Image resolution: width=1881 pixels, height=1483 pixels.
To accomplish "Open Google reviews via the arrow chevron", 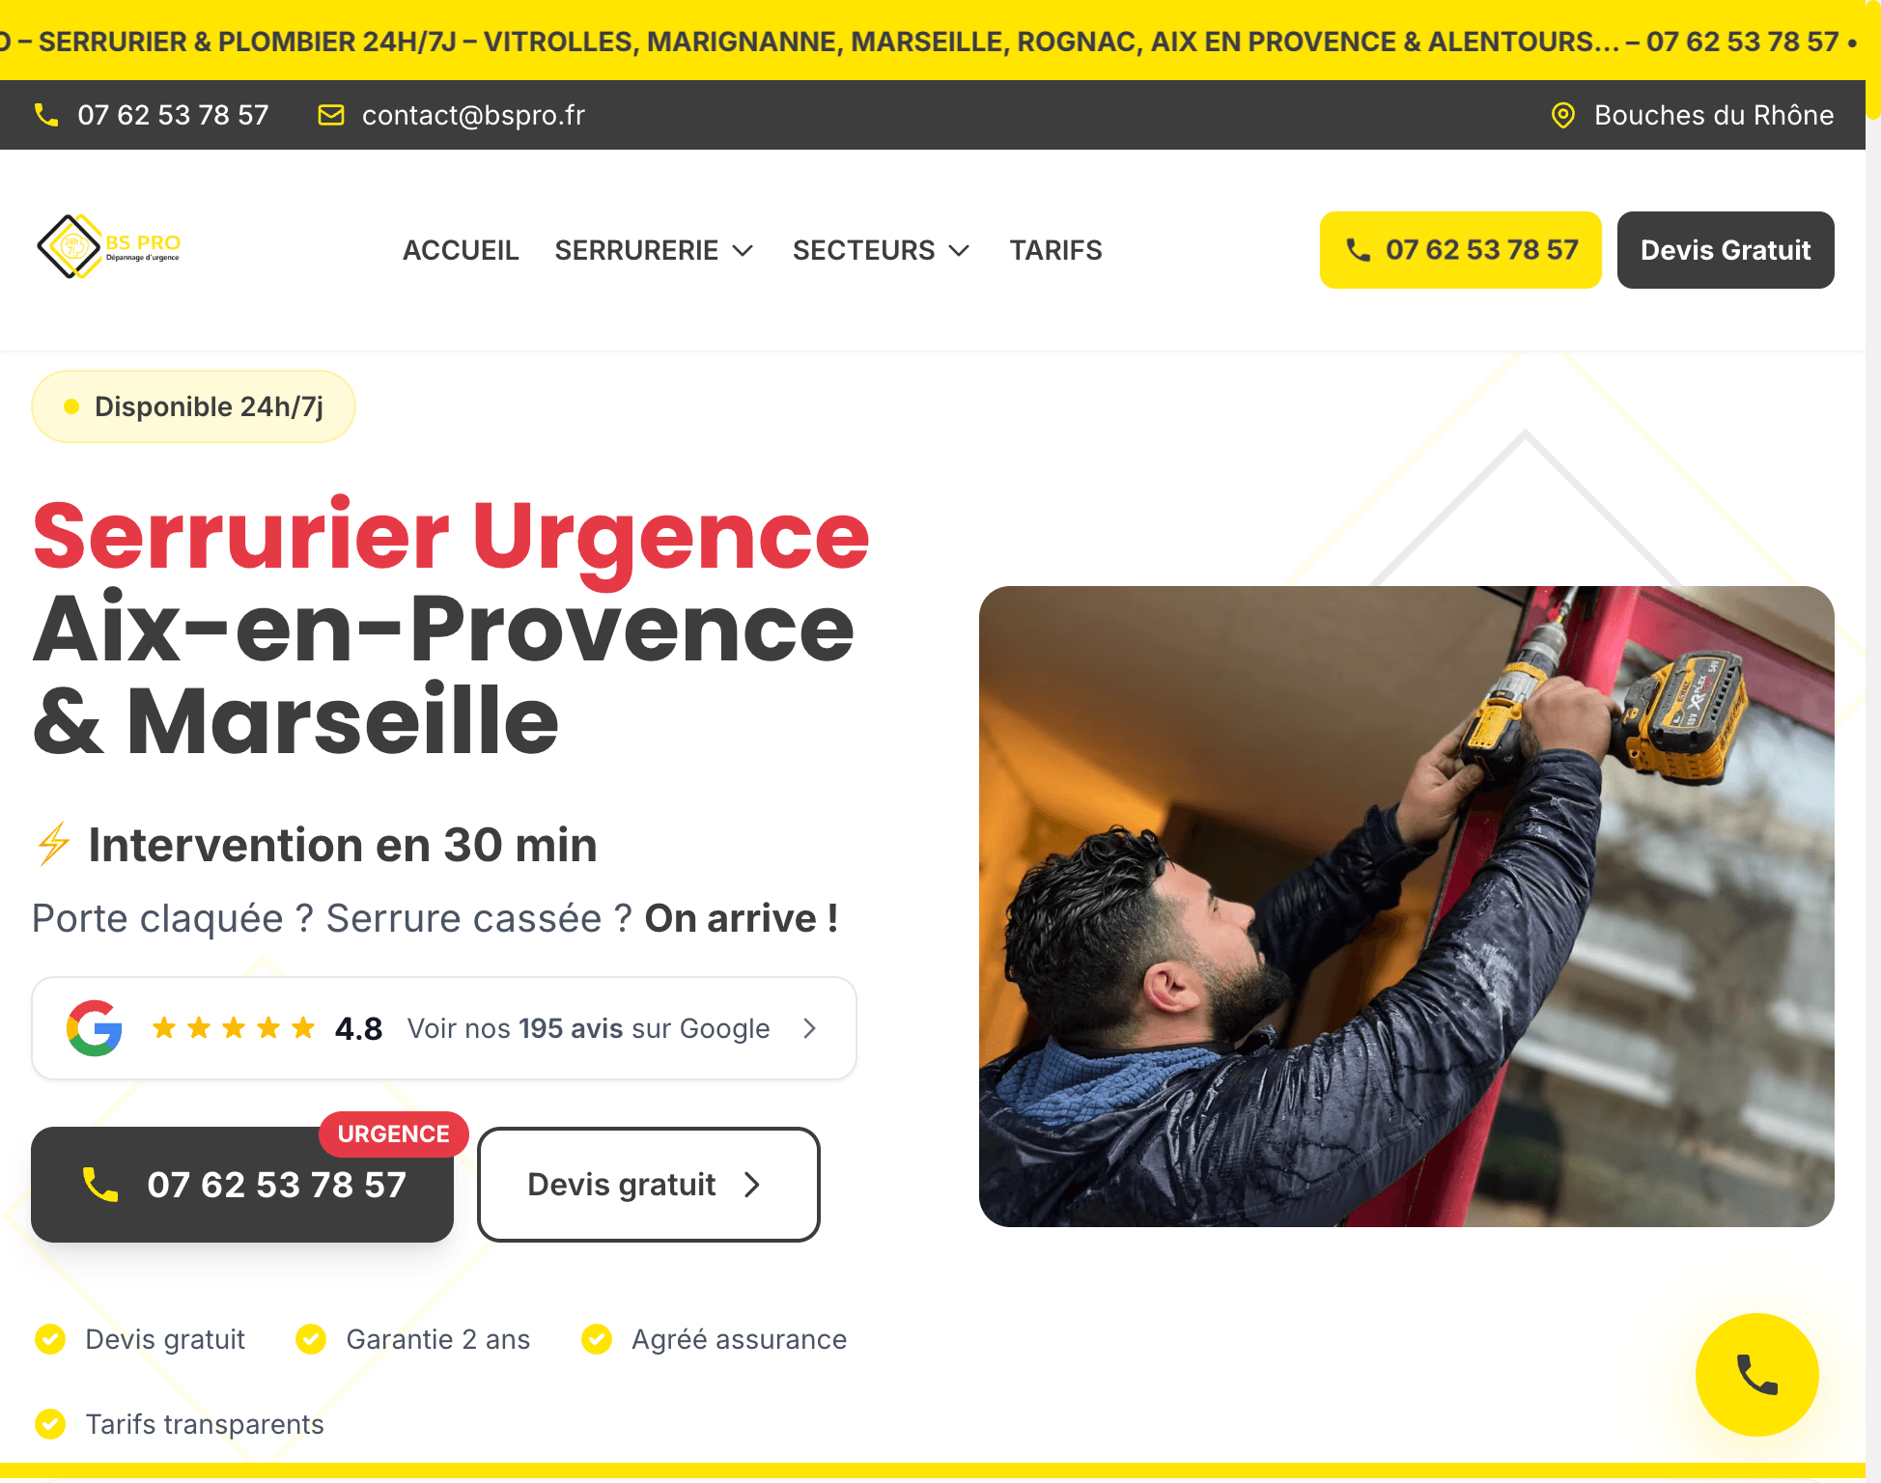I will 810,1028.
